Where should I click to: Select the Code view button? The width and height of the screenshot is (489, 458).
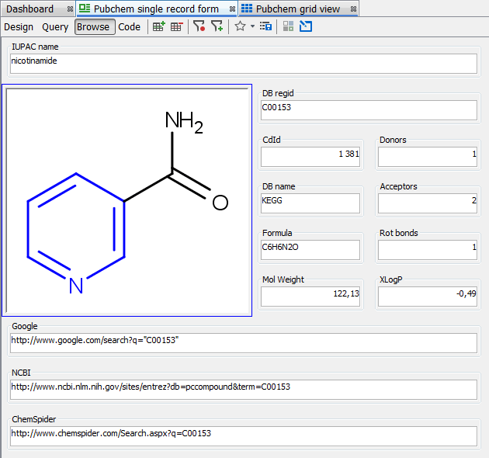coord(130,26)
